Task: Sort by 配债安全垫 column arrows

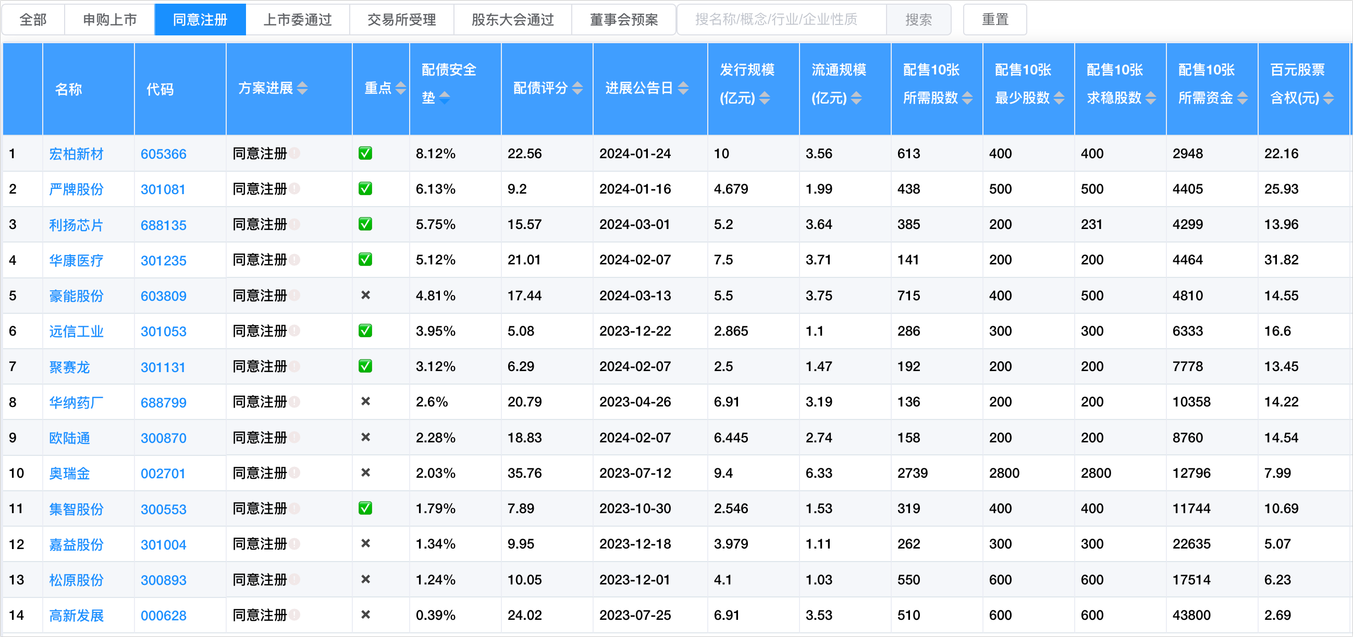Action: pos(445,98)
